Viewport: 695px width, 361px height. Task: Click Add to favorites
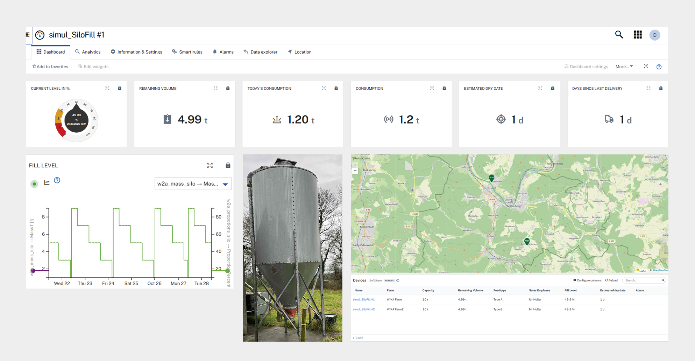50,67
